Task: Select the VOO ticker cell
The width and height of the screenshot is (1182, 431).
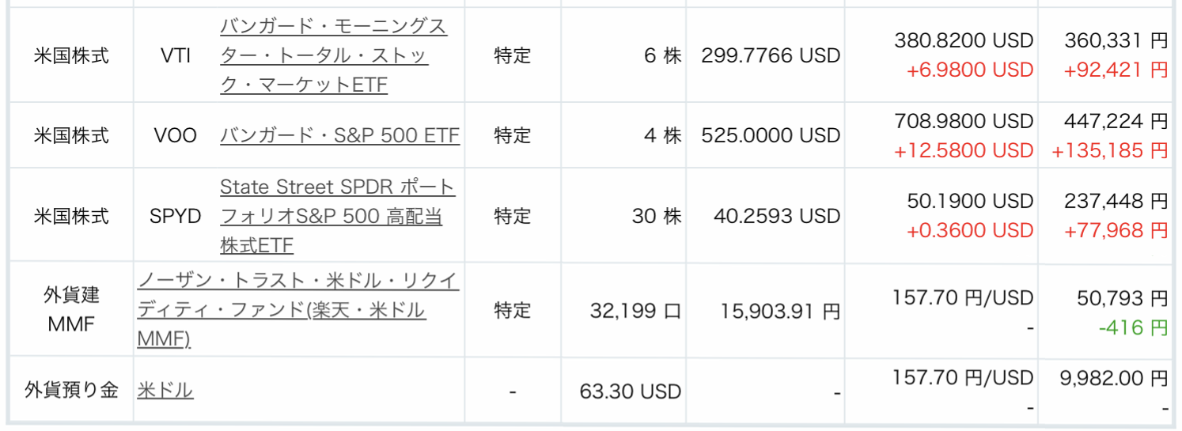Action: [x=176, y=135]
